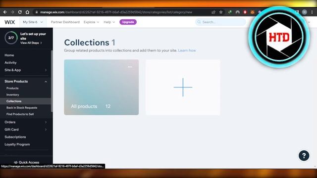Open Chrome's three-dot menu
317x178 pixels.
(312, 12)
